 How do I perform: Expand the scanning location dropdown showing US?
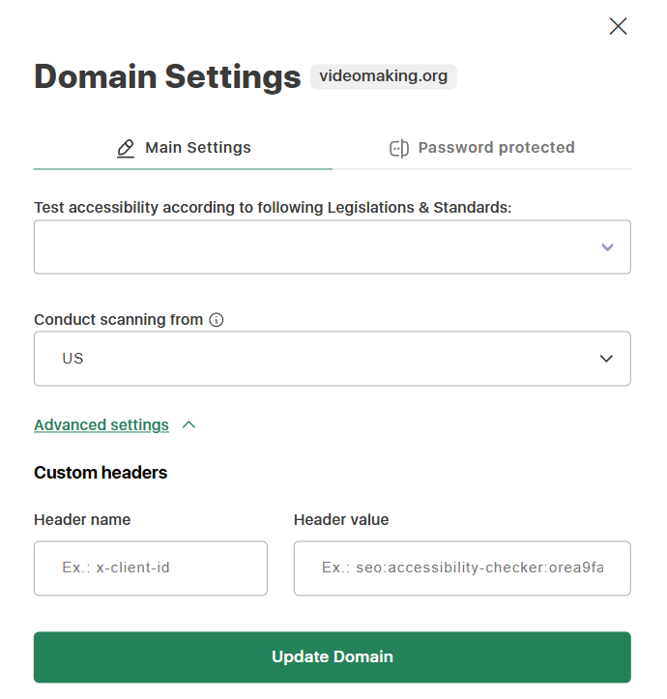click(332, 359)
